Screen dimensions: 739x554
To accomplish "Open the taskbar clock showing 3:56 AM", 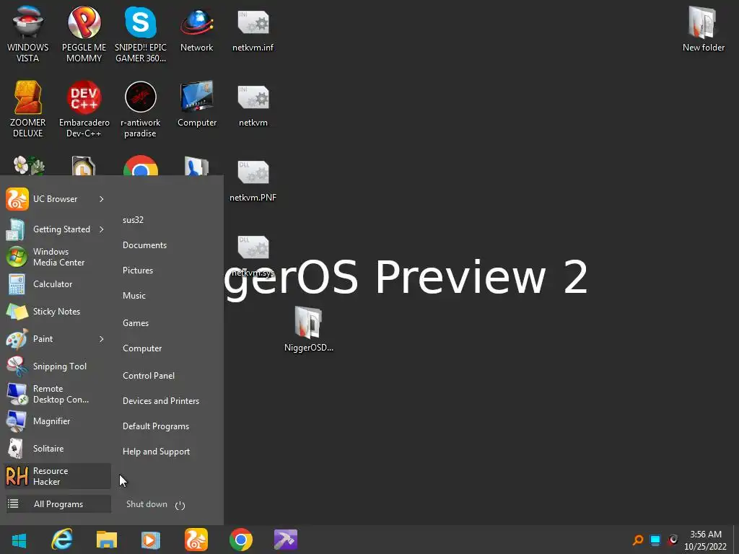I will point(706,540).
